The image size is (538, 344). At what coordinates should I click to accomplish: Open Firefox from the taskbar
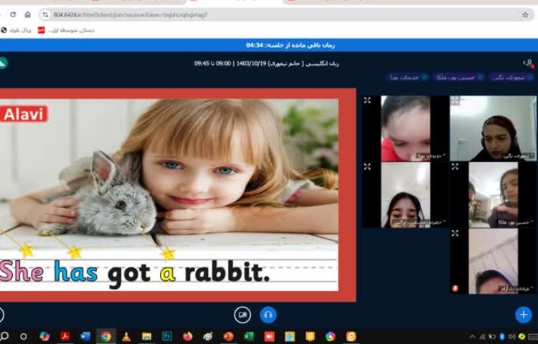coord(188,336)
